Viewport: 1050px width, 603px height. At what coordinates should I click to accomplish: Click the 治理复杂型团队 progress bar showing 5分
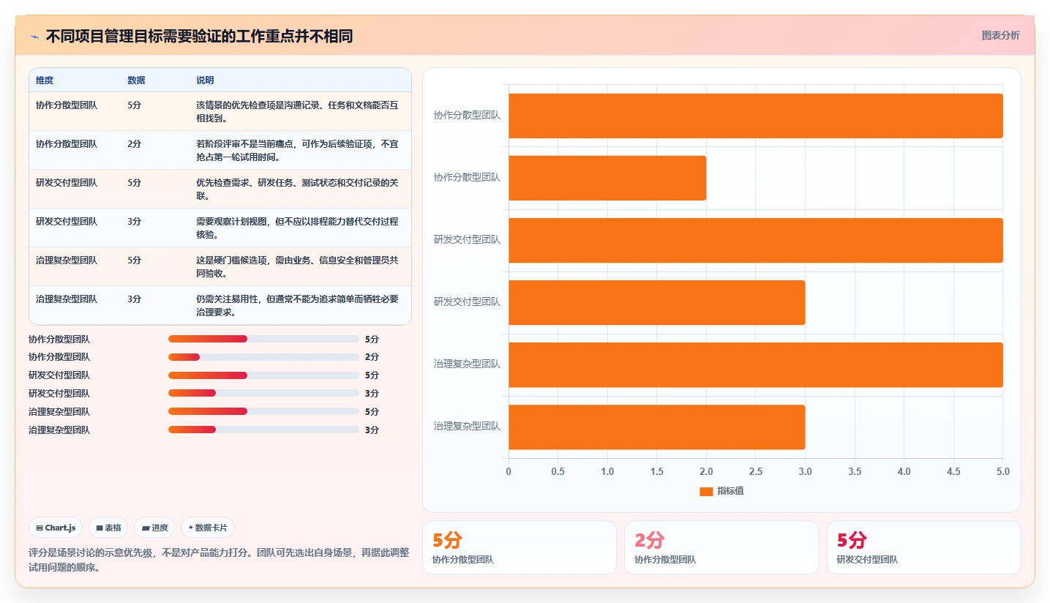pos(263,411)
